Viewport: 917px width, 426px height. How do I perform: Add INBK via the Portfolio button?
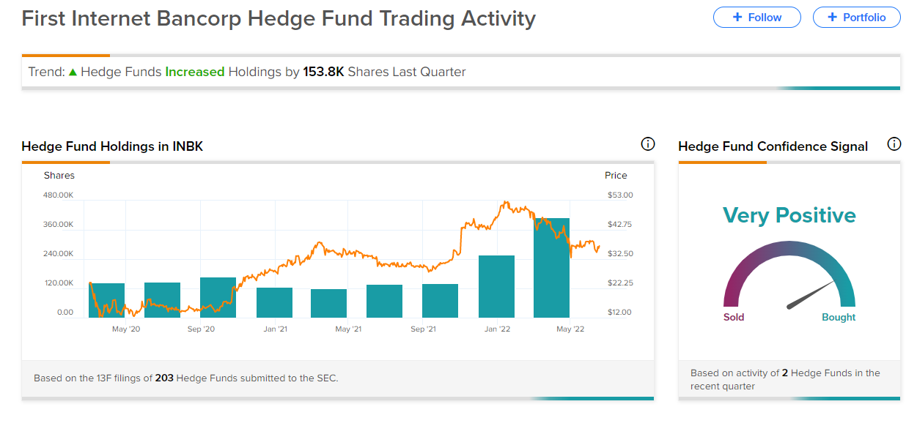[856, 18]
